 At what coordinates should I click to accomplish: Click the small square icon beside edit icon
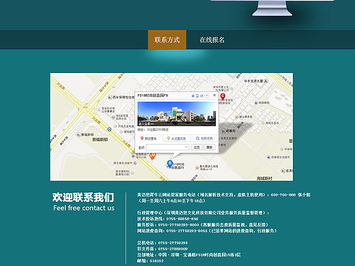tap(207, 96)
